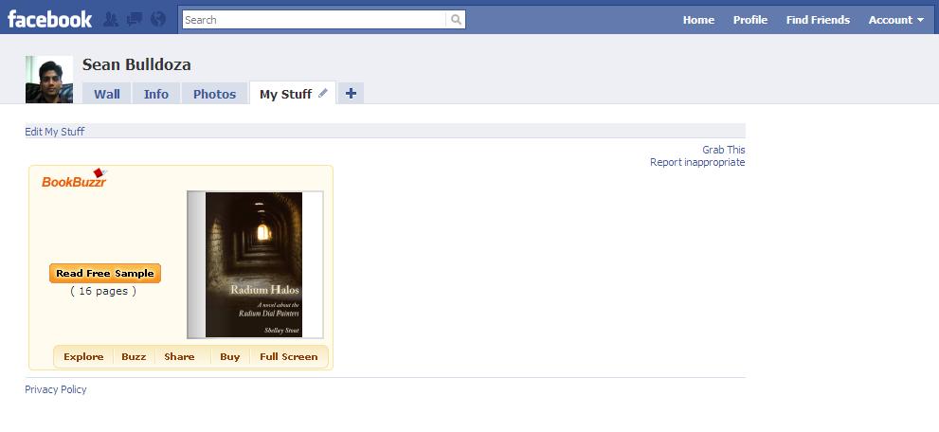Click the search magnifier icon
This screenshot has height=432, width=939.
456,20
